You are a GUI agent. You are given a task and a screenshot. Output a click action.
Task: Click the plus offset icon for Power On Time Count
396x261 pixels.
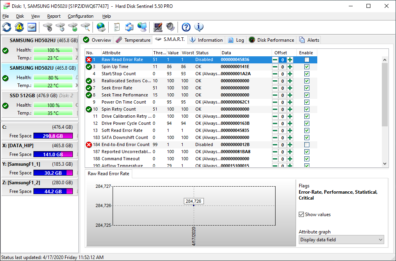tap(290, 102)
